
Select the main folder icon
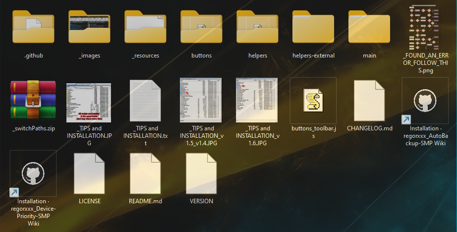click(369, 27)
